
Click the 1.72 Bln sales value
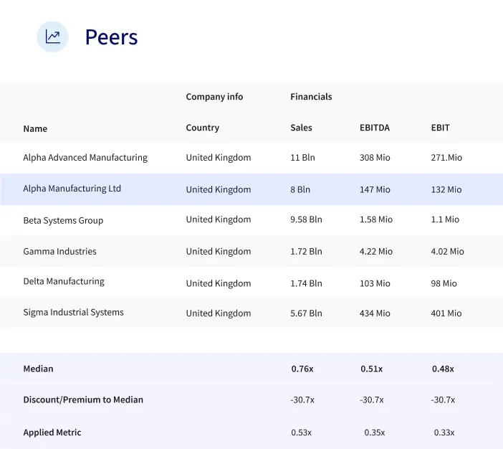(306, 252)
